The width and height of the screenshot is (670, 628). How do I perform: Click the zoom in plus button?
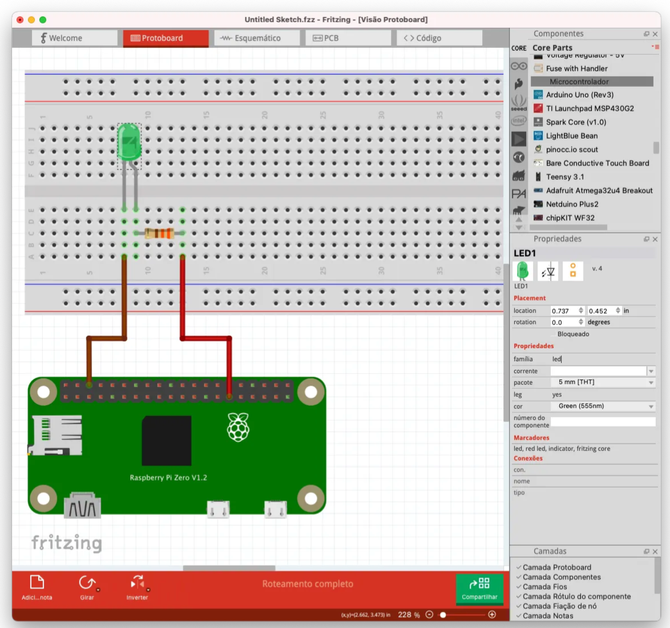click(x=492, y=615)
